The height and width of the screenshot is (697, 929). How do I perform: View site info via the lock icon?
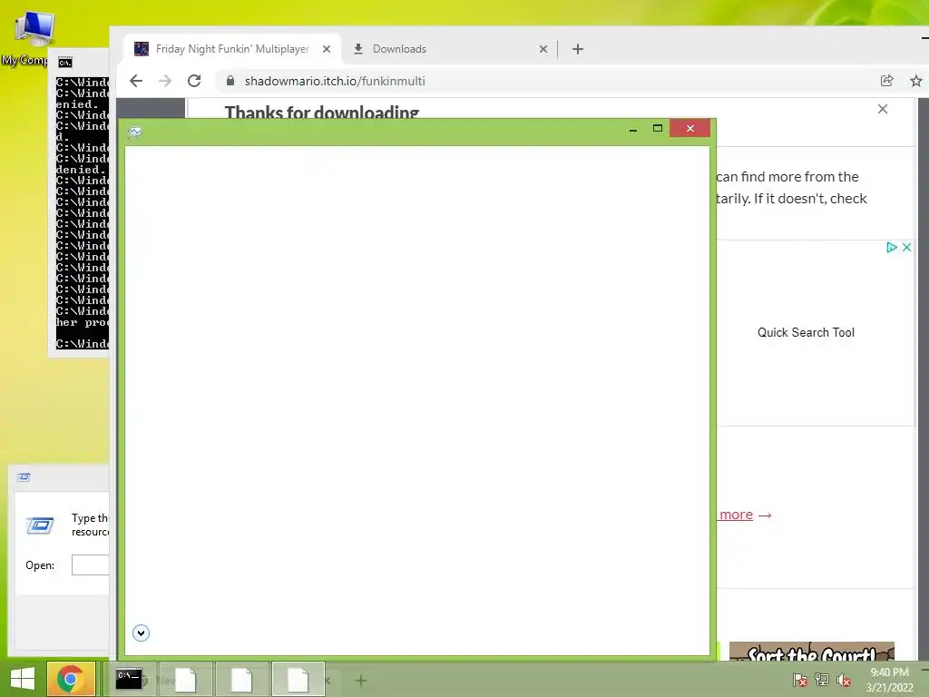point(230,81)
